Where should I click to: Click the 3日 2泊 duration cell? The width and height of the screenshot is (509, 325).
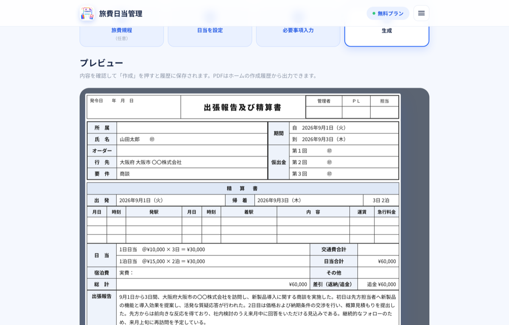(381, 200)
